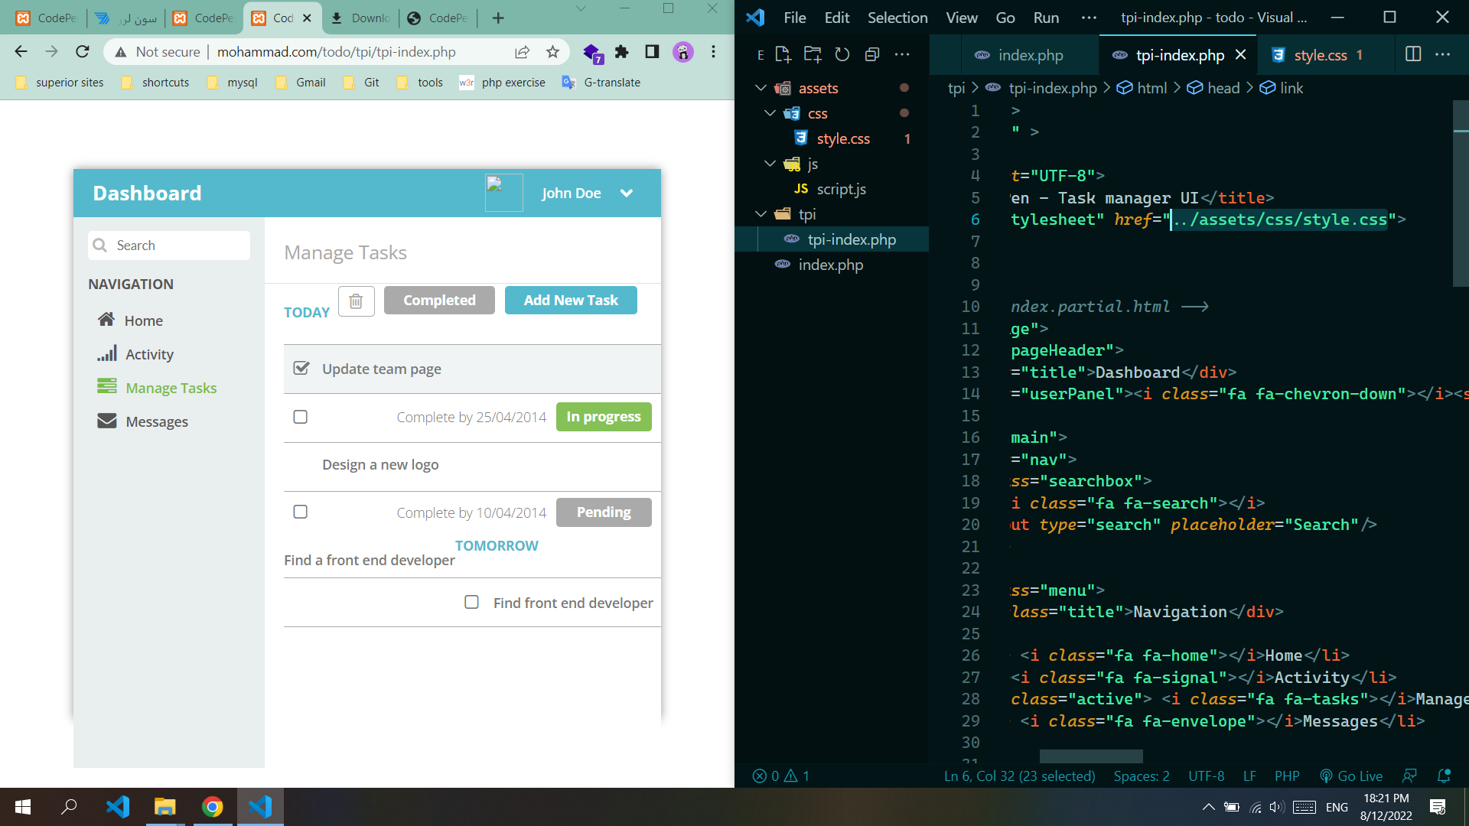Image resolution: width=1469 pixels, height=826 pixels.
Task: Open Manage Tasks navigation link
Action: [171, 388]
